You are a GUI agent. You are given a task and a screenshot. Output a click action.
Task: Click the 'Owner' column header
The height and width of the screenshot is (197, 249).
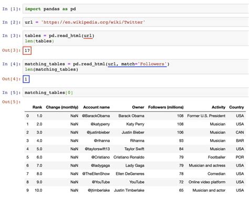pyautogui.click(x=138, y=107)
